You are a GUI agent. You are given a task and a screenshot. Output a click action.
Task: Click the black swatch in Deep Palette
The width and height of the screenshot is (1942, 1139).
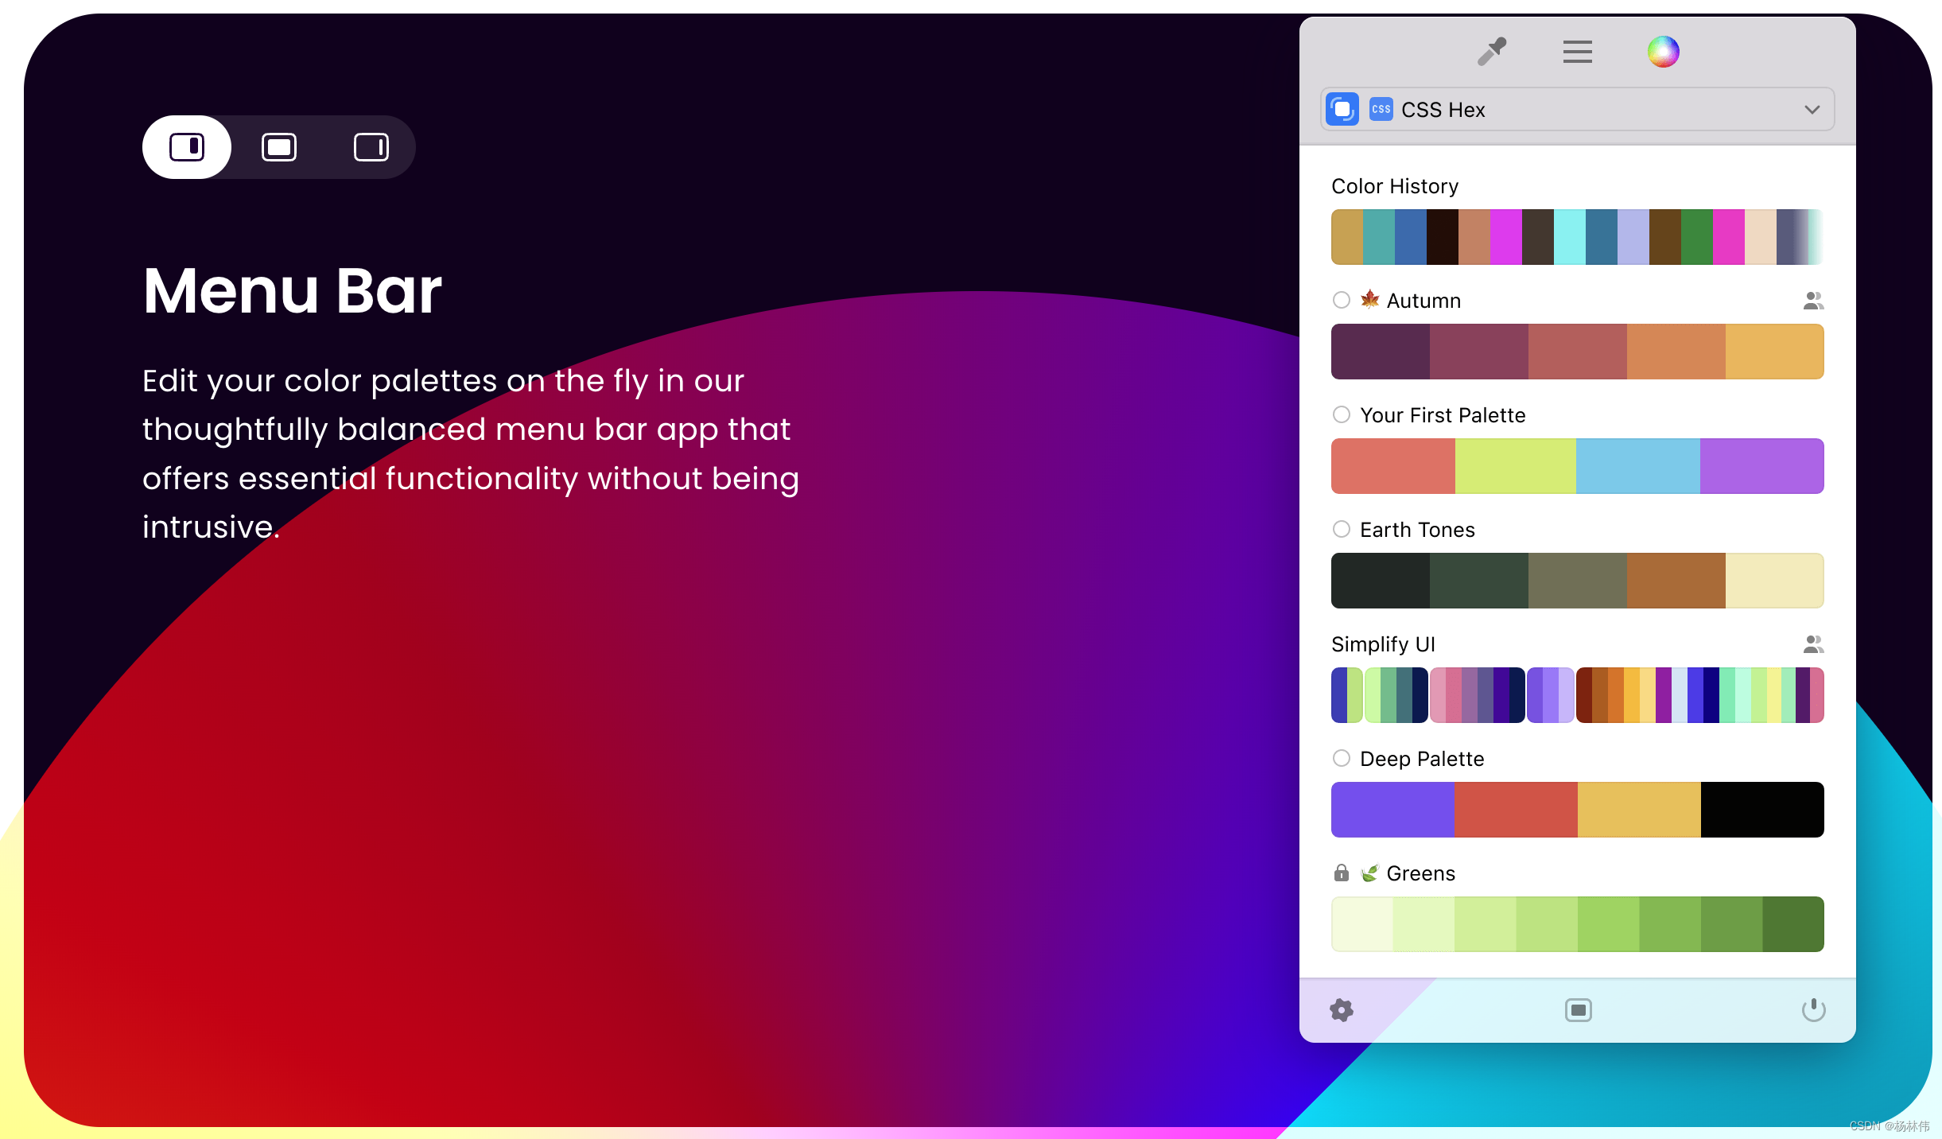click(x=1762, y=810)
